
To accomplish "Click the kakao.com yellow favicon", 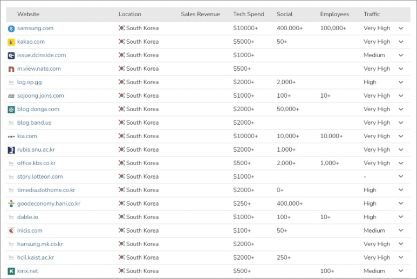I will tap(11, 42).
